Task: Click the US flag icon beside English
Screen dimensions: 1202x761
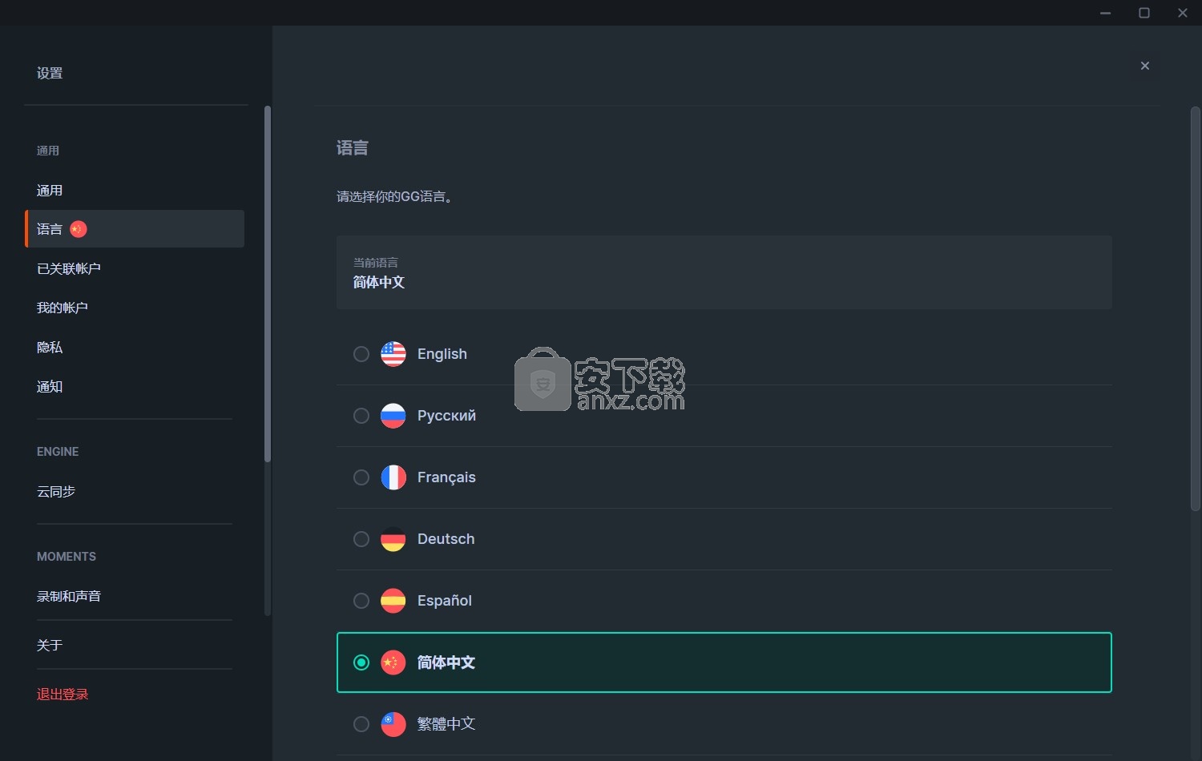Action: [393, 354]
